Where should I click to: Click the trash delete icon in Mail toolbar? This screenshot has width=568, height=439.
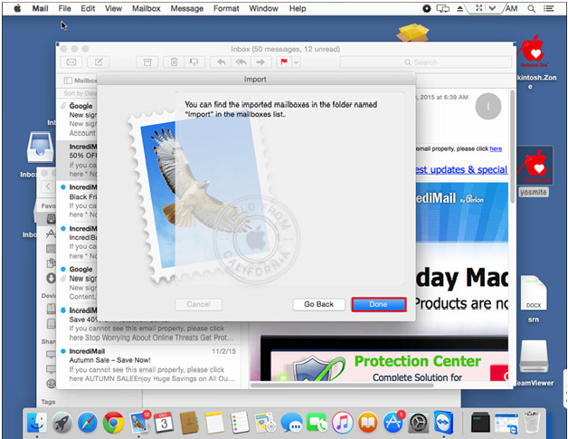(173, 62)
